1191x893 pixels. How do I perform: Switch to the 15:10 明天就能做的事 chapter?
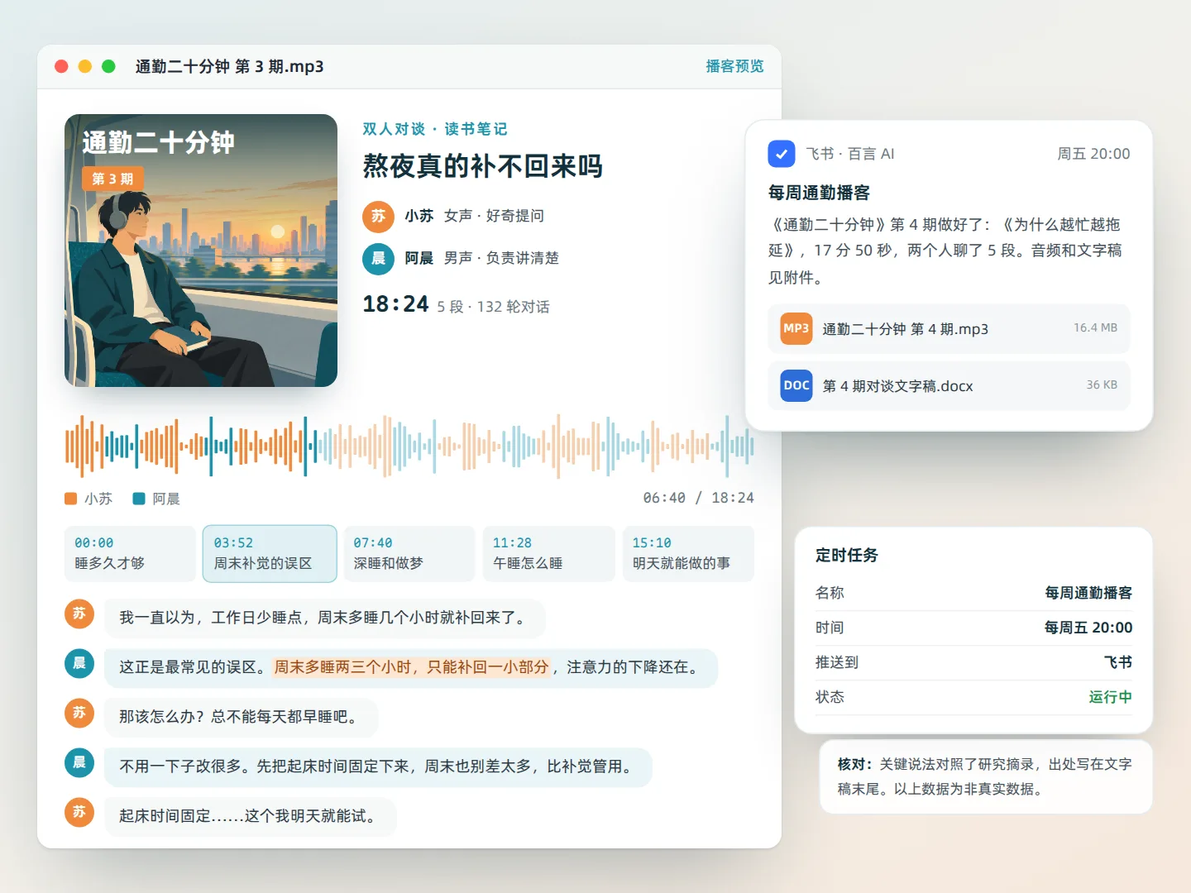(x=688, y=553)
